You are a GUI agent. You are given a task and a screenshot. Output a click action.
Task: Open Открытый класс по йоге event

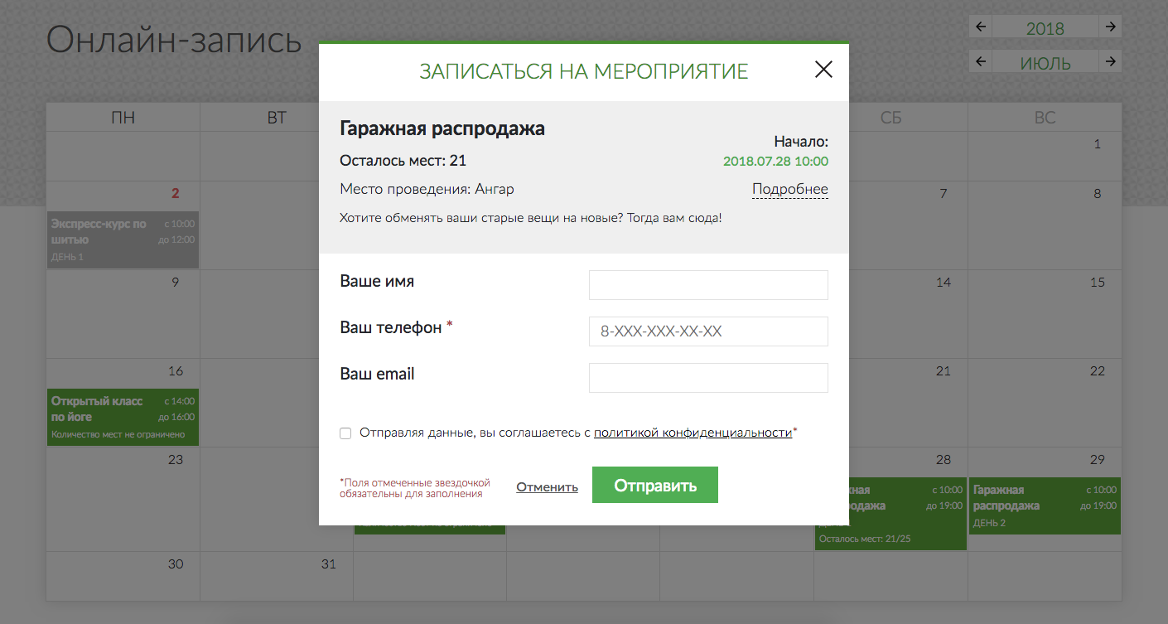coord(123,417)
